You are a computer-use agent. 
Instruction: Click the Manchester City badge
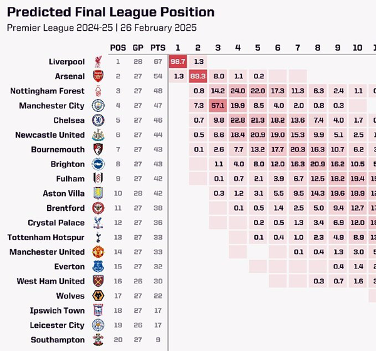[x=98, y=106]
